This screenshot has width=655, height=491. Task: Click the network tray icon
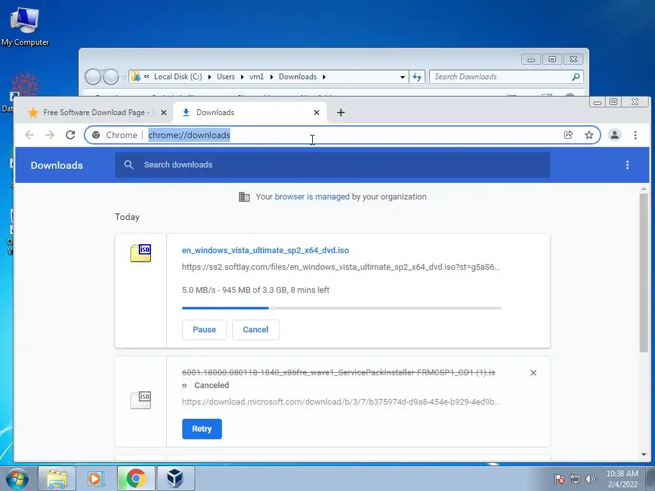click(575, 479)
